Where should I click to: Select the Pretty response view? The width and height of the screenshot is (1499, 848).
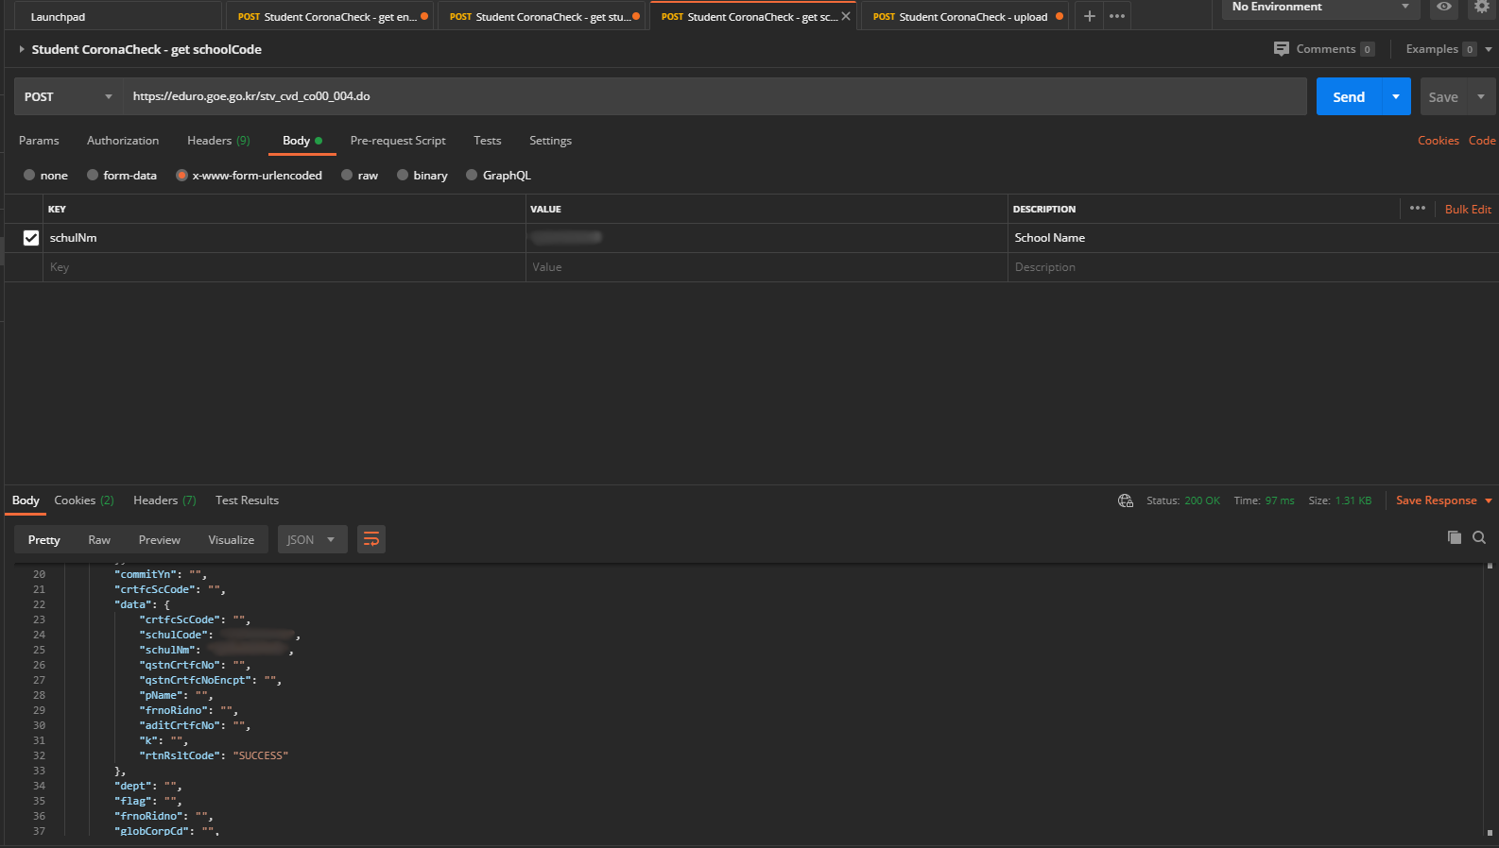[43, 540]
